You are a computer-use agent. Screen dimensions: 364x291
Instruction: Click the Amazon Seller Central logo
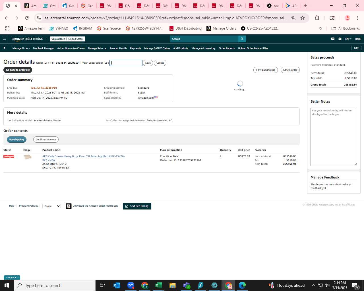(x=27, y=39)
